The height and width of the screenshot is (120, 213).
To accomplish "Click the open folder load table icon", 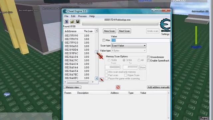I will tap(72, 21).
